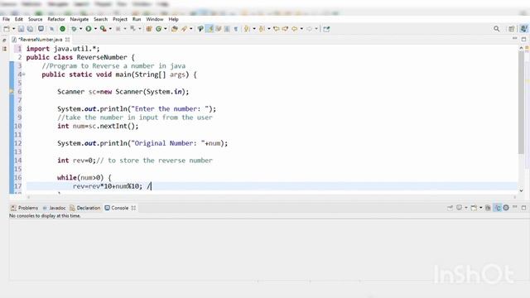Expand the Next Annotation dropdown arrow
The width and height of the screenshot is (530, 298).
click(x=254, y=29)
